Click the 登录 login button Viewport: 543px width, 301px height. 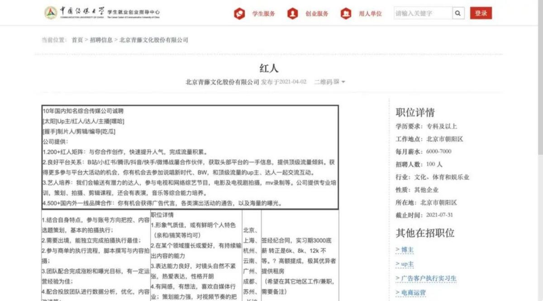[481, 13]
